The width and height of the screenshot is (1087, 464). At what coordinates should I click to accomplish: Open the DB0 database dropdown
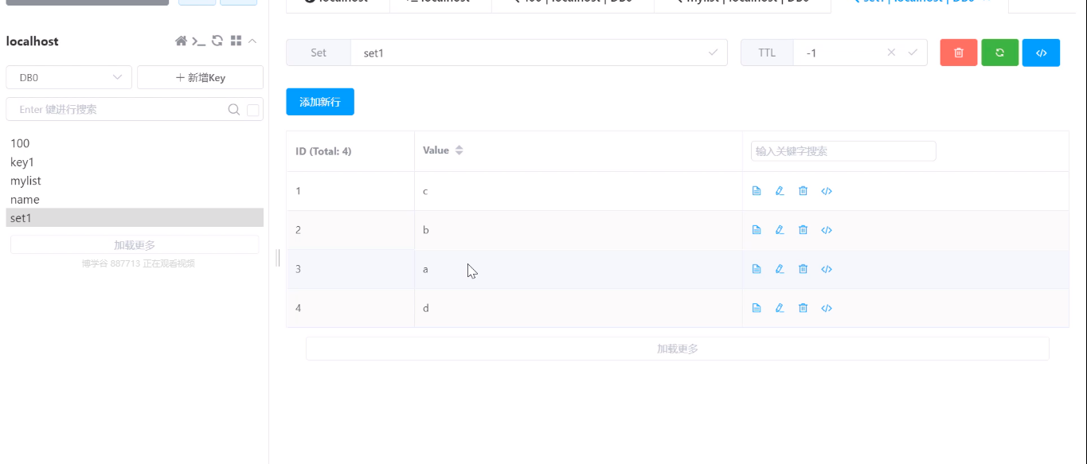click(x=68, y=77)
